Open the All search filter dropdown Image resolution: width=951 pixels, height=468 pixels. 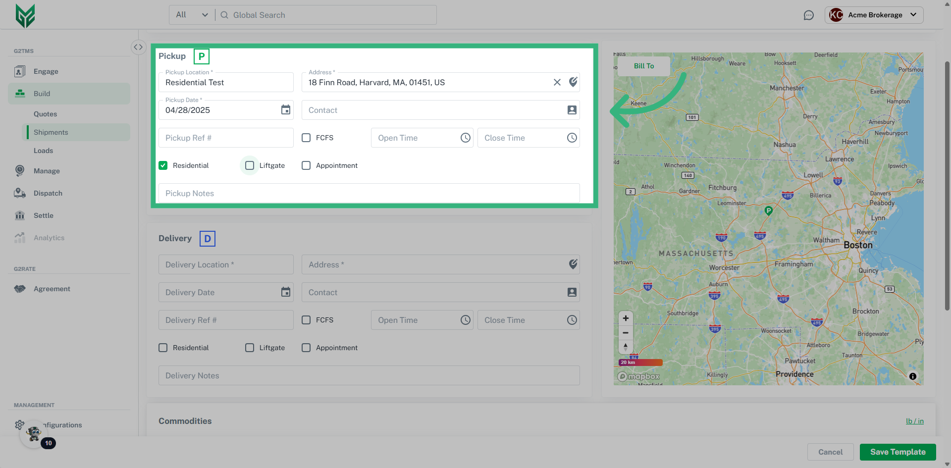click(192, 15)
